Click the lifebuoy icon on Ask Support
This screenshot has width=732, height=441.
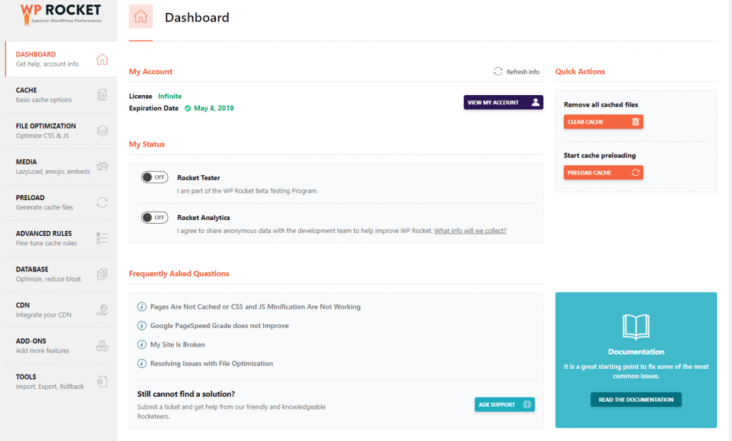tap(527, 405)
